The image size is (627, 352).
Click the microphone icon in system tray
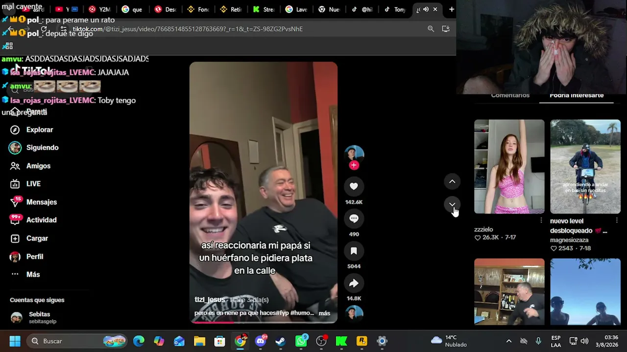click(x=538, y=341)
